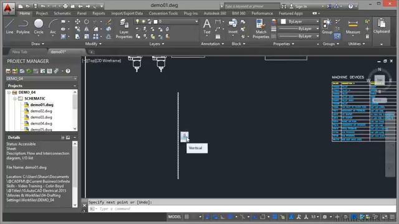Click the Vertical wire option icon
This screenshot has height=224, width=399.
coord(185,137)
